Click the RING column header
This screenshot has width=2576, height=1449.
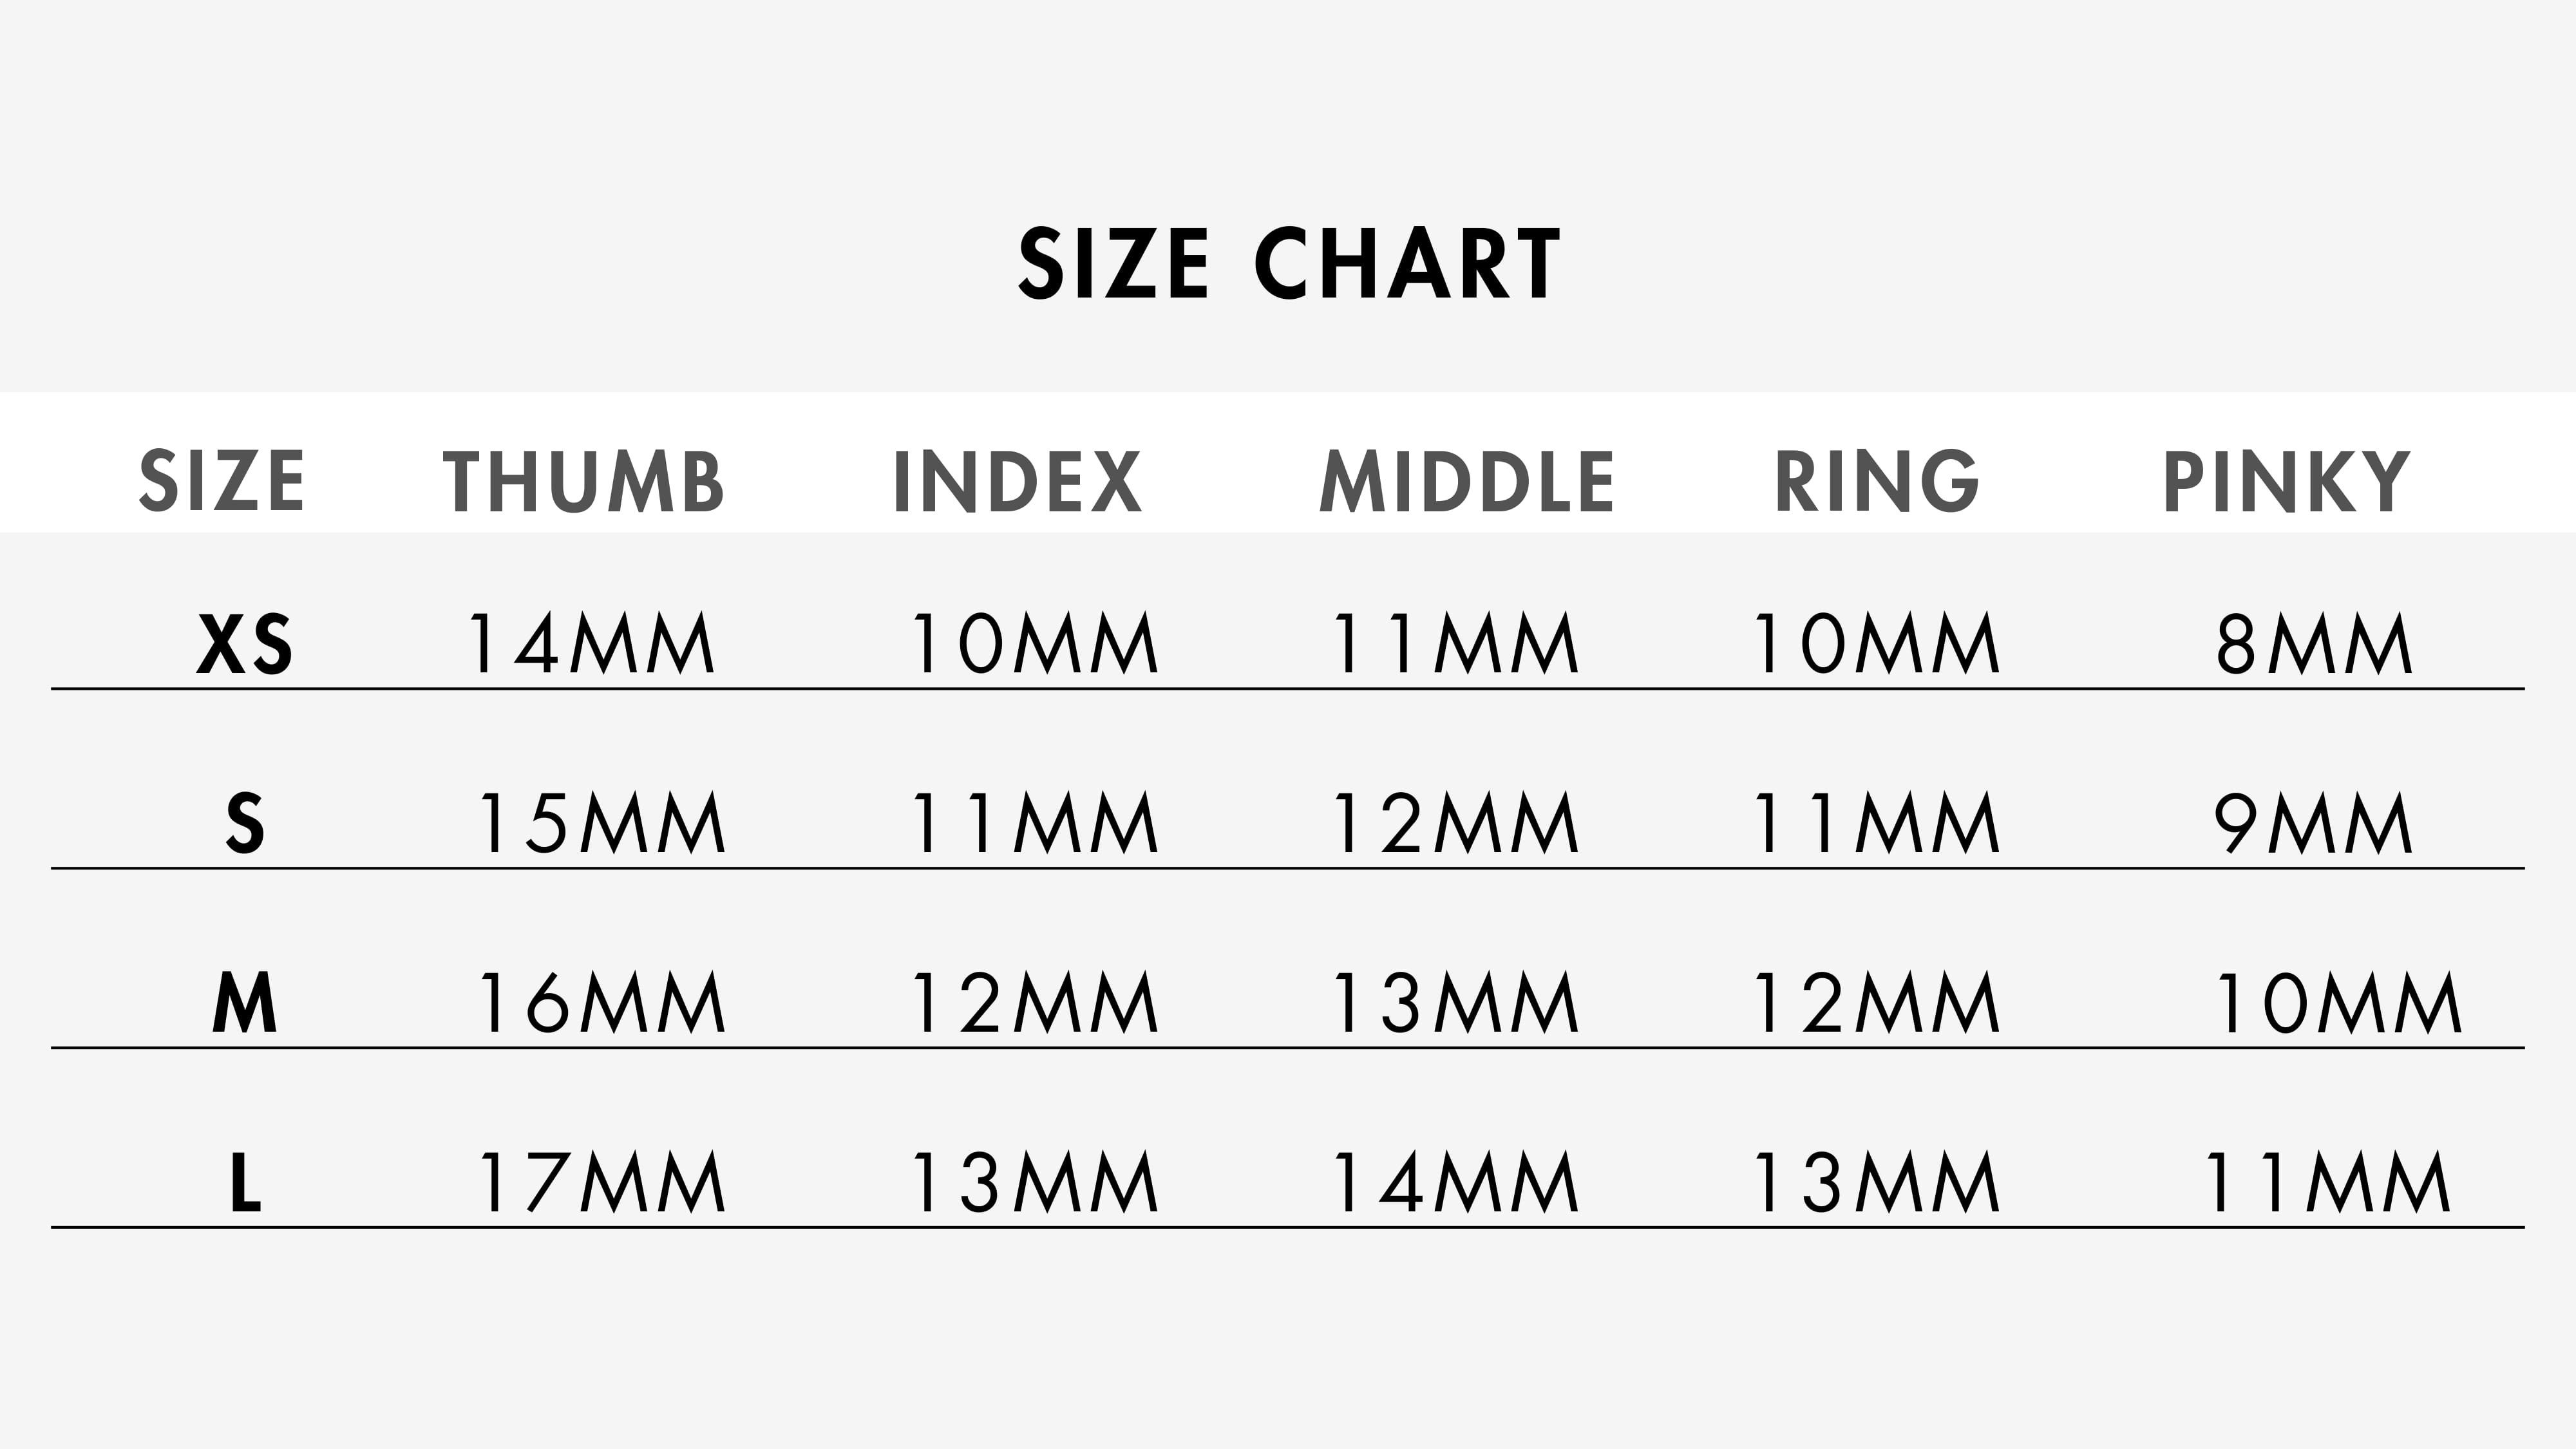click(1876, 481)
